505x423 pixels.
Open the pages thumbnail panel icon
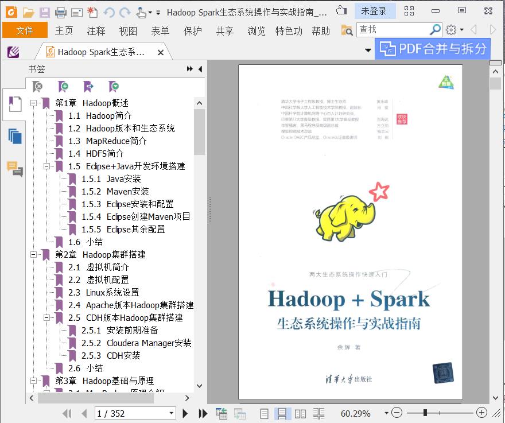click(x=15, y=136)
